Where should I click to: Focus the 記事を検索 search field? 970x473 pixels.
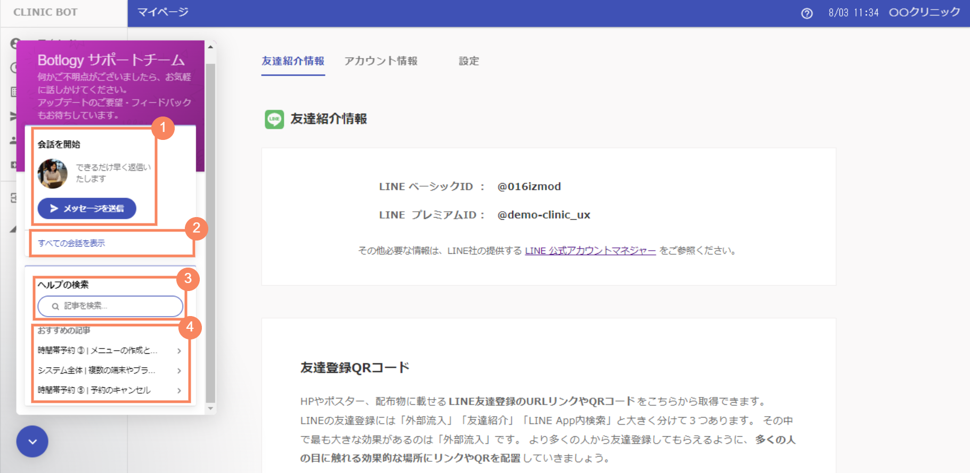pos(110,306)
